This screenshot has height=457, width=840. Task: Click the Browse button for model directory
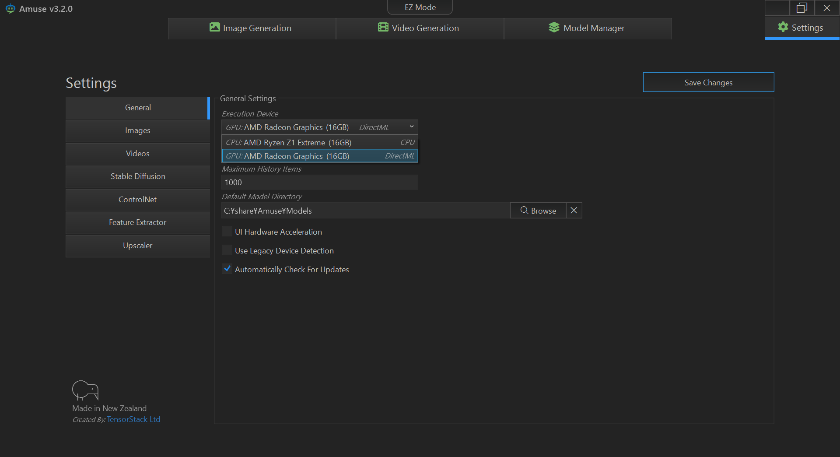coord(538,211)
